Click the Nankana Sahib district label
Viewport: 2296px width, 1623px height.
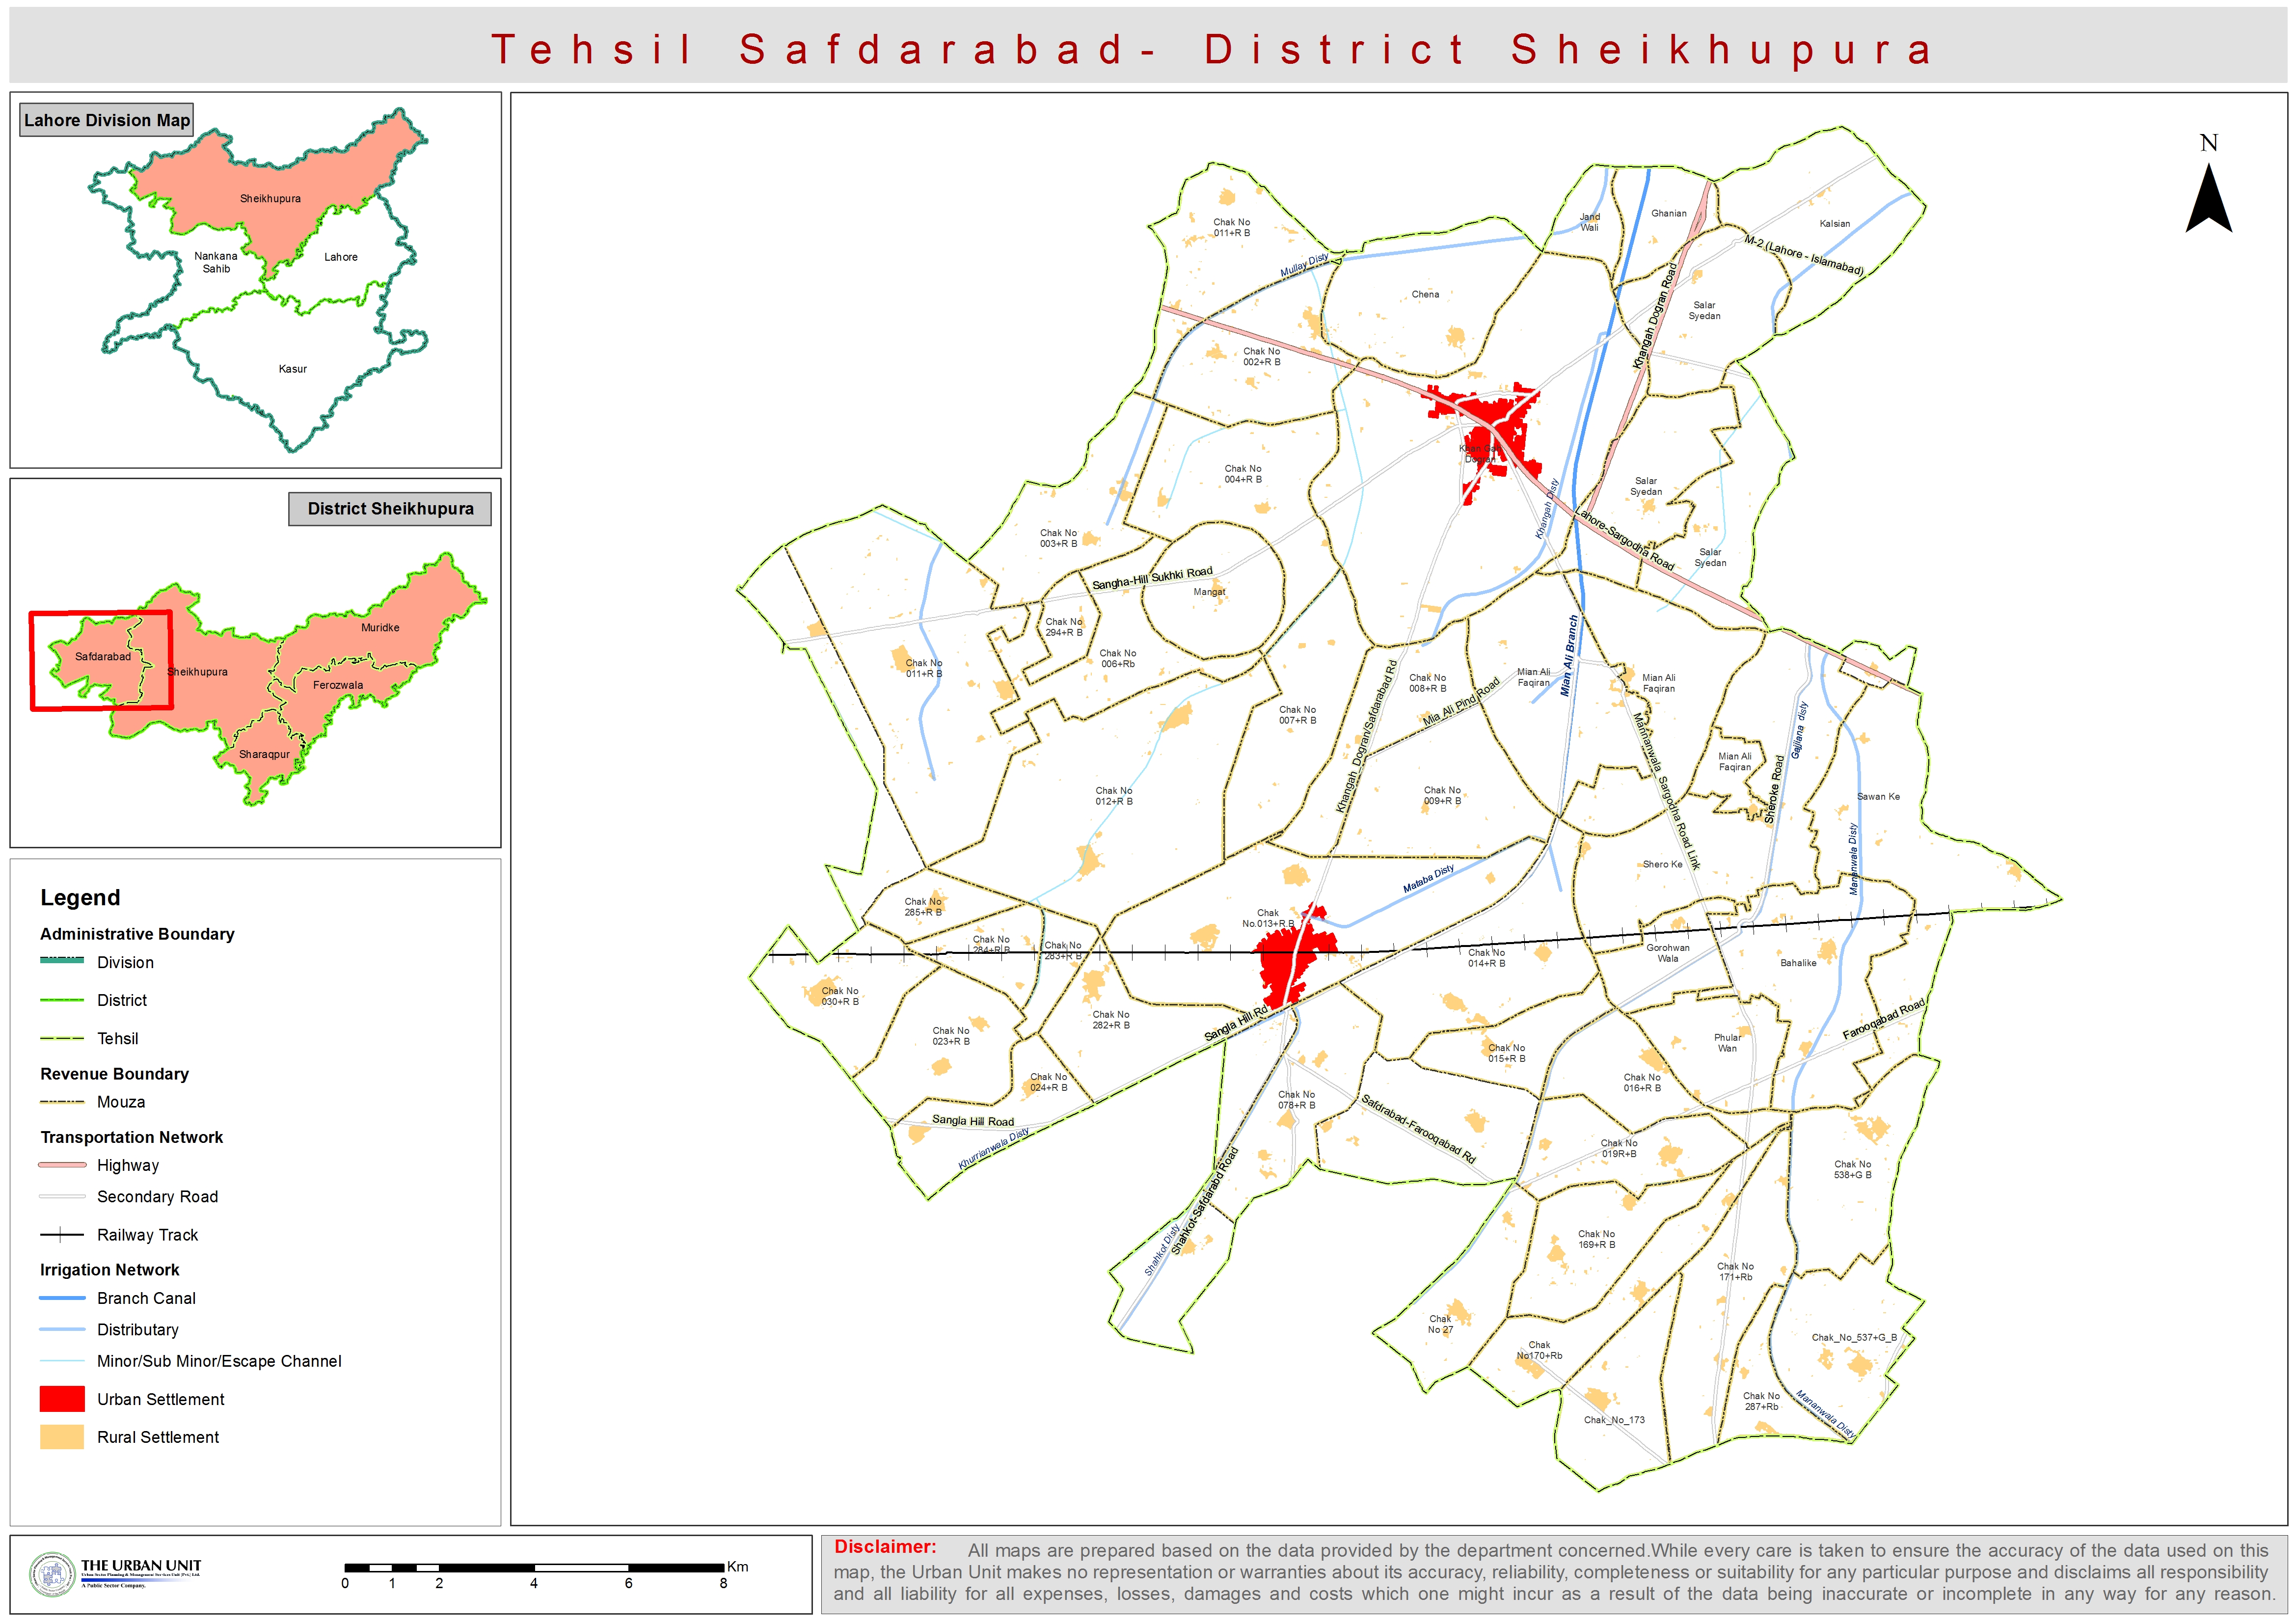[x=216, y=262]
